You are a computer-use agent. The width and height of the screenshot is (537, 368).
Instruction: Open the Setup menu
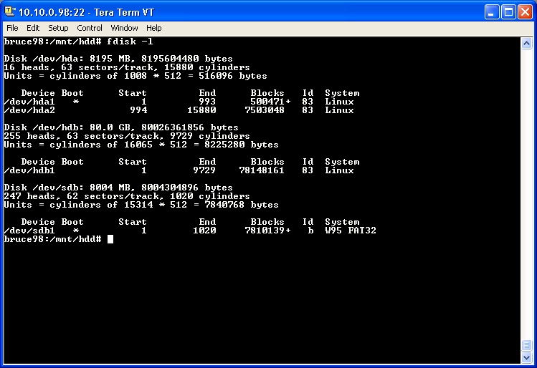pyautogui.click(x=58, y=28)
